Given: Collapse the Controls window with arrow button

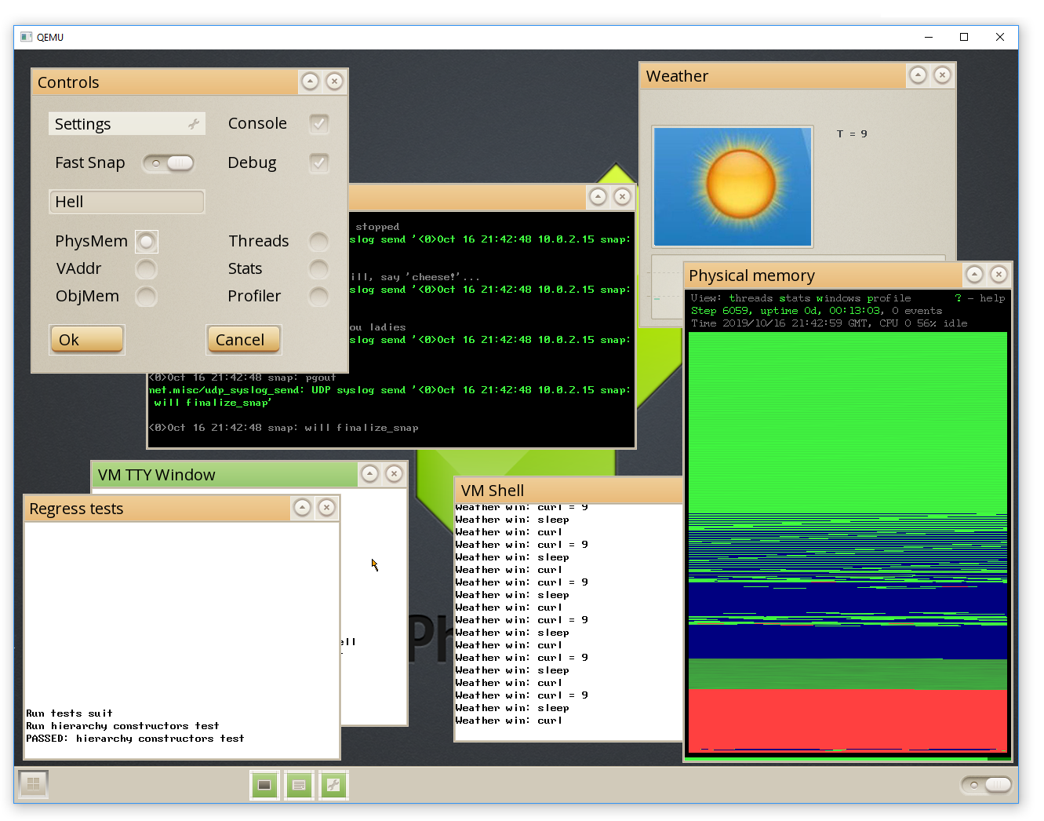Looking at the screenshot, I should coord(310,82).
